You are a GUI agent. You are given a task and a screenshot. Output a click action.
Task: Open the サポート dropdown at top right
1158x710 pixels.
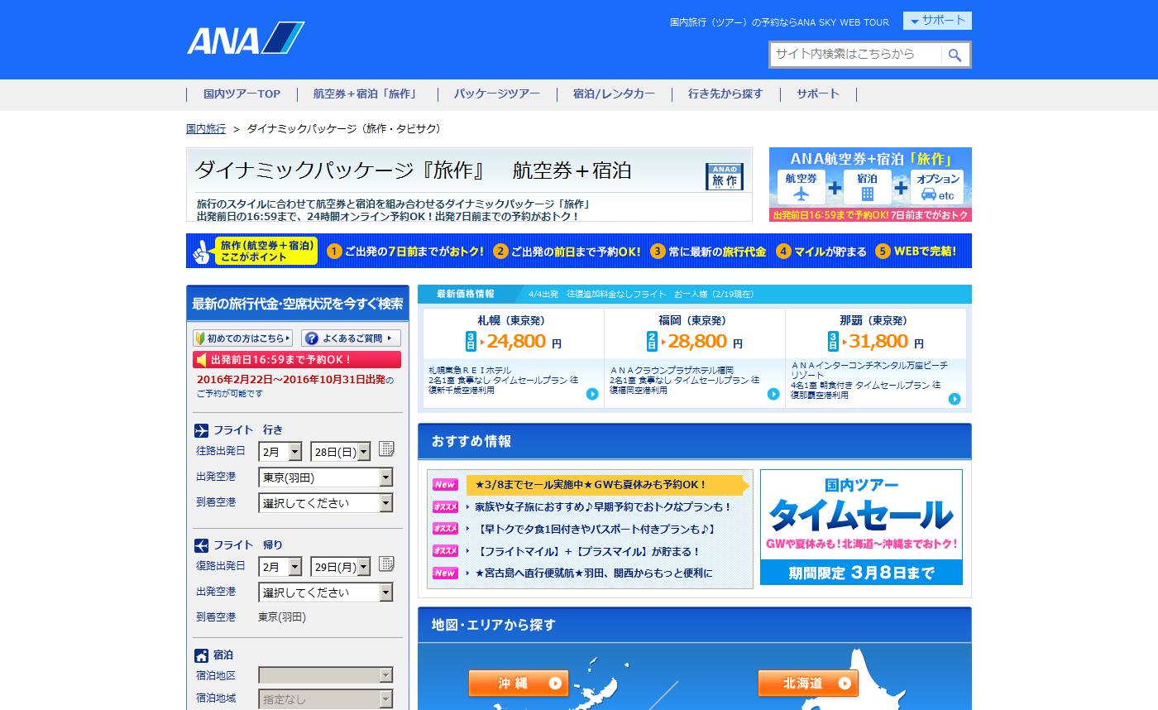(937, 21)
